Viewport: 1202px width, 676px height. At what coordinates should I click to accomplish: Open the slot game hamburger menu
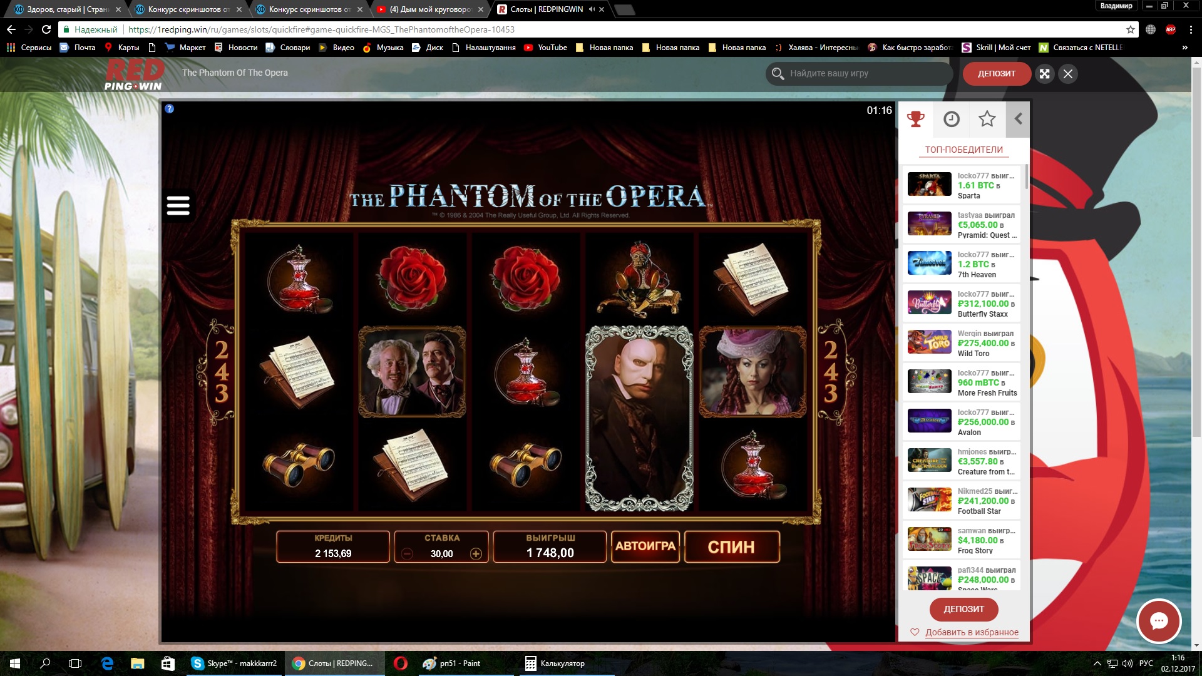click(x=178, y=205)
